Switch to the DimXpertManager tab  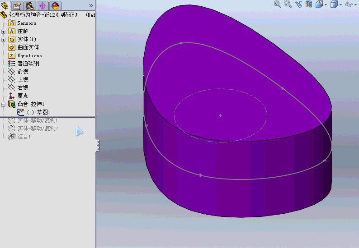pyautogui.click(x=43, y=6)
